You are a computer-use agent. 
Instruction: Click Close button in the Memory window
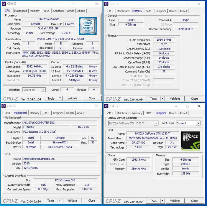point(194,99)
